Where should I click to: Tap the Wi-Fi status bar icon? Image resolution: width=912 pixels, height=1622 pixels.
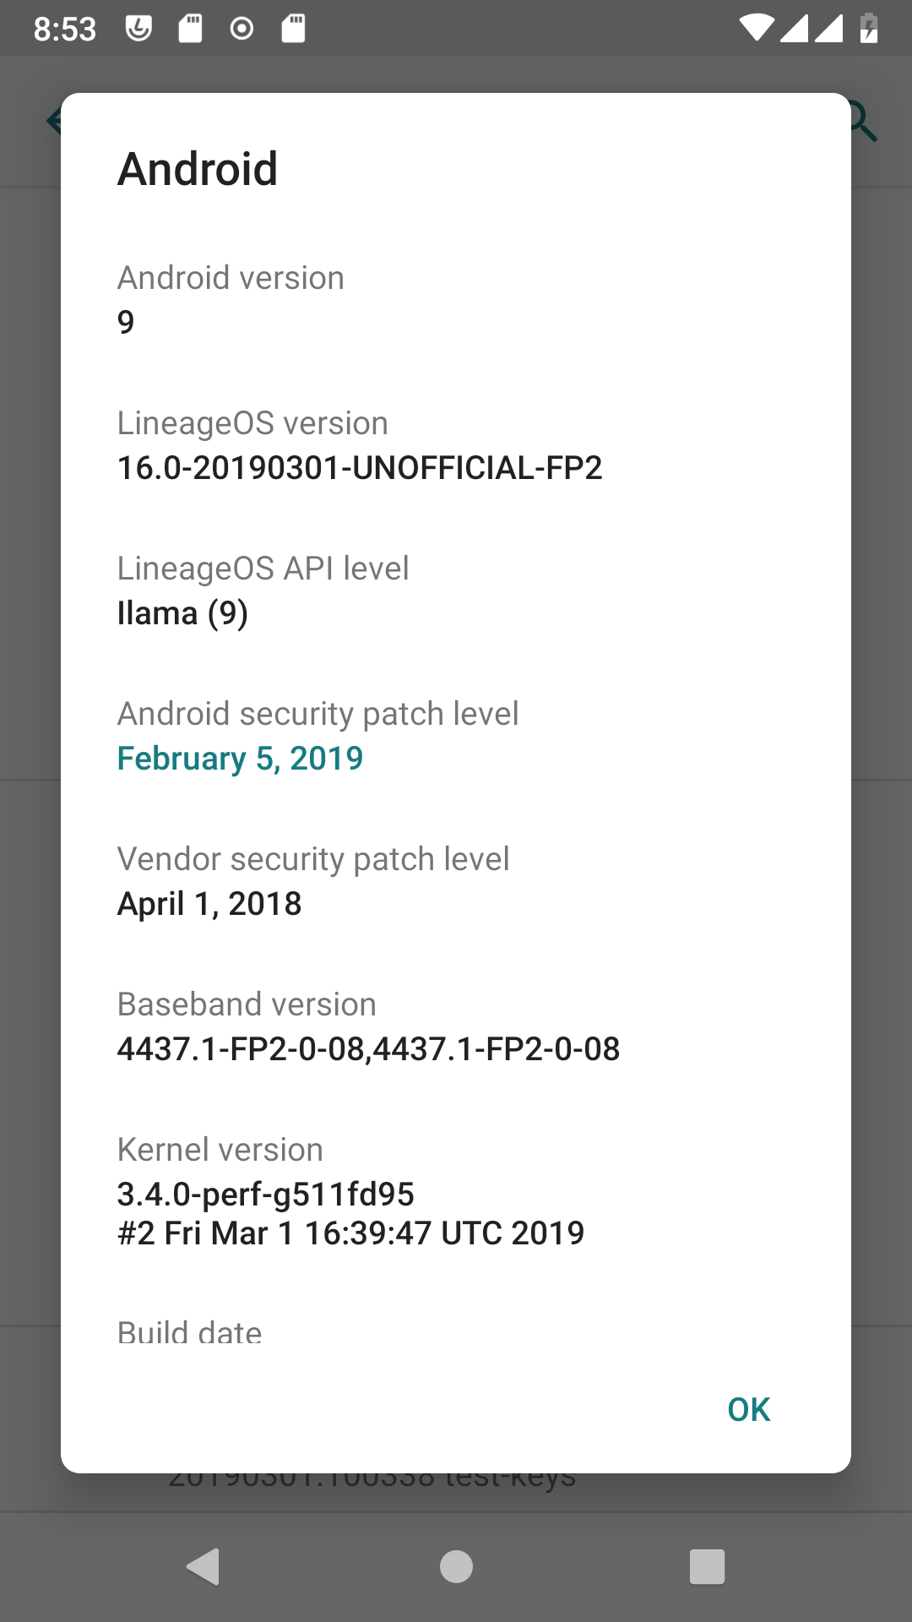click(756, 29)
